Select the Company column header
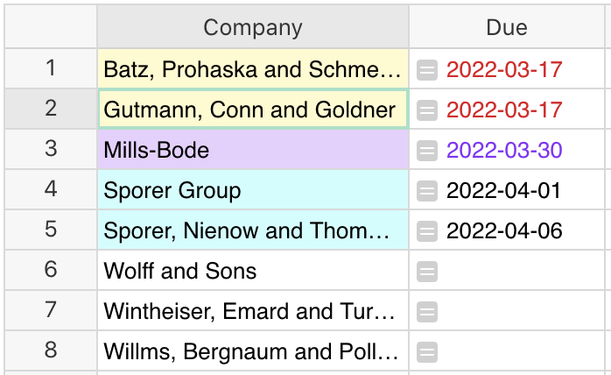 pos(253,28)
